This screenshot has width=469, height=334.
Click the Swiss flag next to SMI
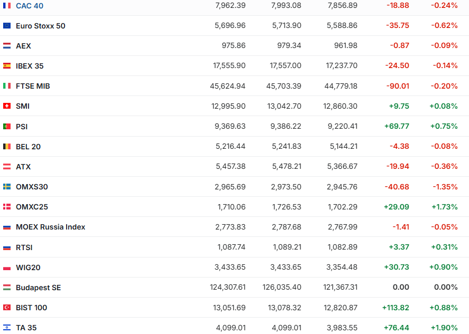(7, 106)
